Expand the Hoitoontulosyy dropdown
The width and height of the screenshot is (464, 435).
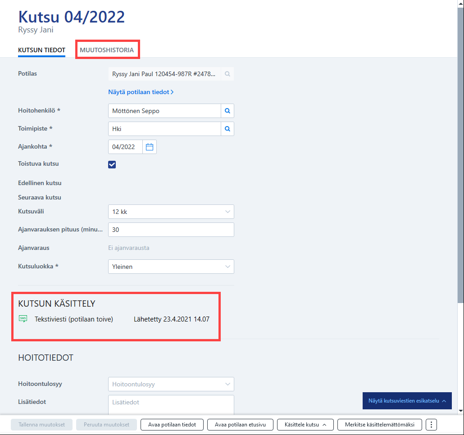click(171, 384)
